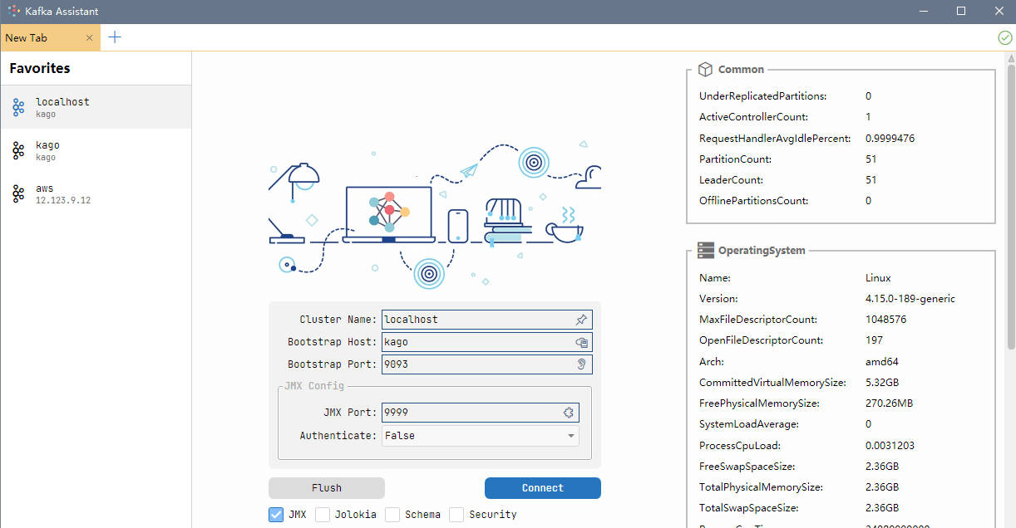Viewport: 1016px width, 528px height.
Task: Select the aws favorite entry 12.123.9.12
Action: tap(96, 194)
